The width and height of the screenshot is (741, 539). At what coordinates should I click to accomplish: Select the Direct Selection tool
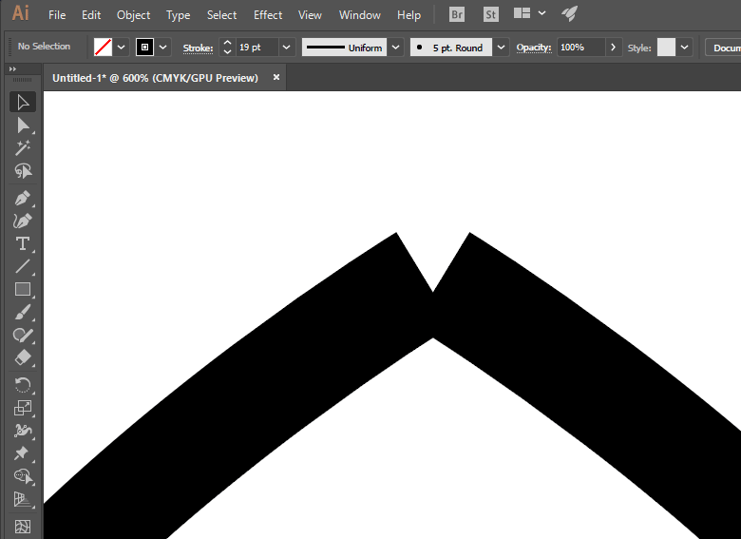[23, 125]
